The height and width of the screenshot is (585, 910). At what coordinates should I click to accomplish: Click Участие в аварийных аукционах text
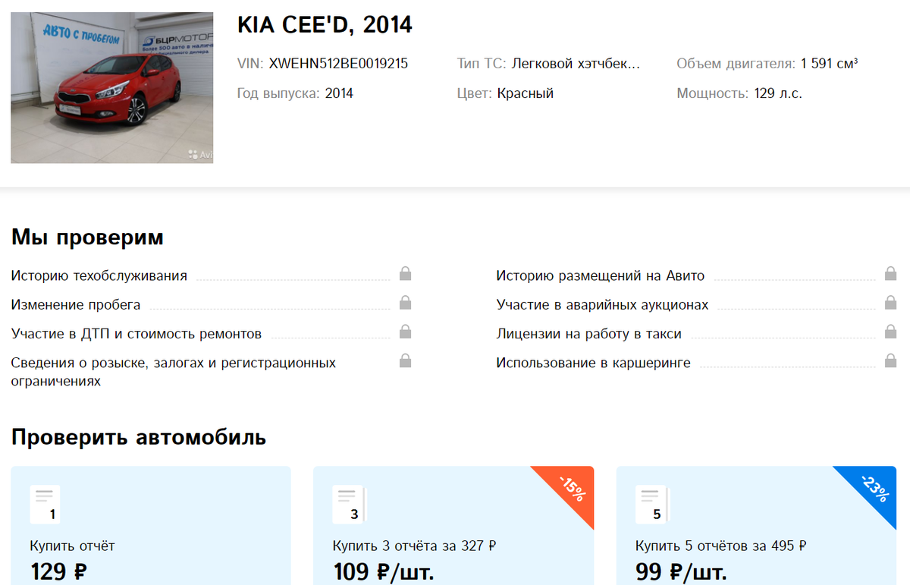(602, 304)
